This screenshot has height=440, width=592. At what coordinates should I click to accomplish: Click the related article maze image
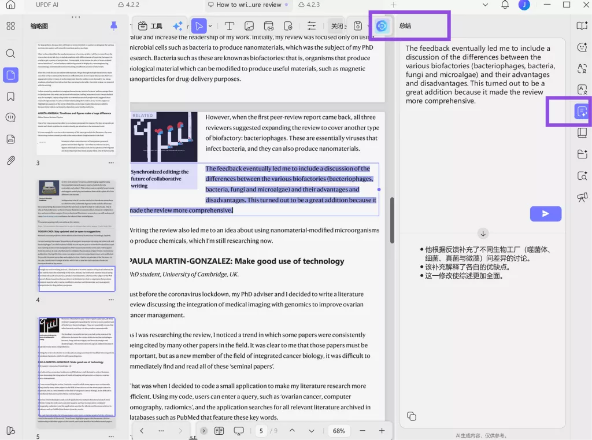[x=164, y=136]
